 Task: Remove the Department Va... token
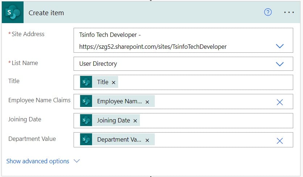pos(147,140)
